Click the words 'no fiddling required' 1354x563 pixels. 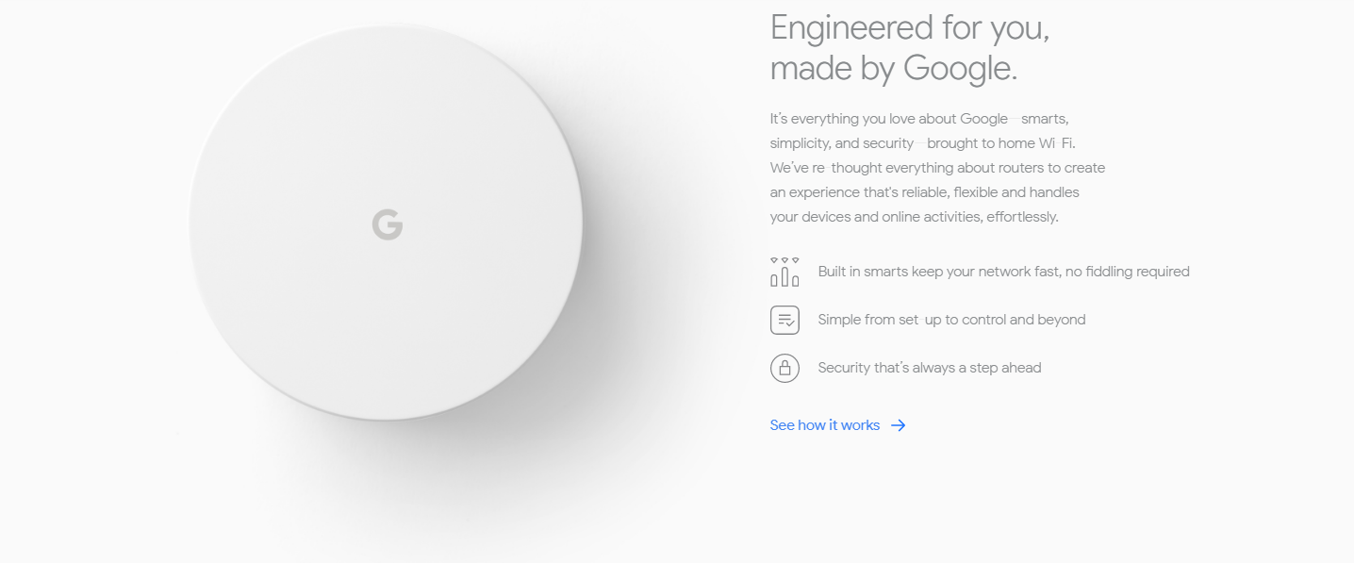click(x=1128, y=272)
